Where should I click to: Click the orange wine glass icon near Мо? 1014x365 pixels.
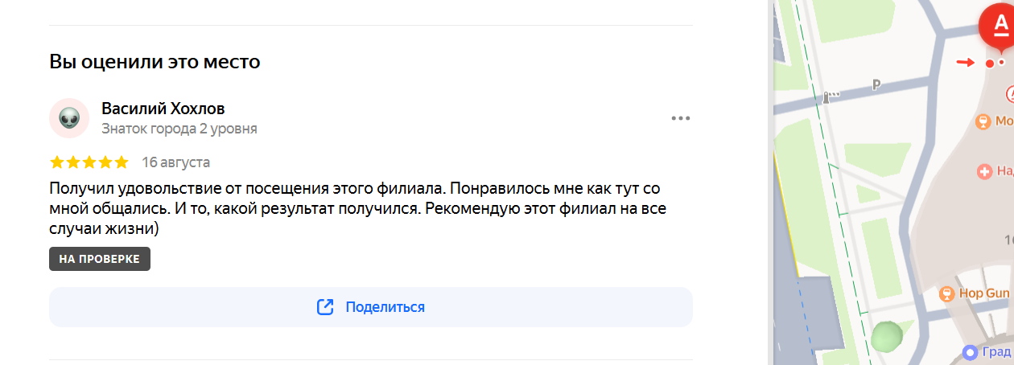[982, 122]
